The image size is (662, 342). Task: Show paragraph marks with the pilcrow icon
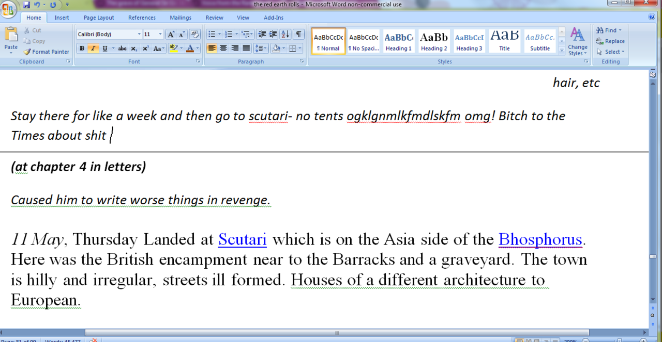[298, 35]
